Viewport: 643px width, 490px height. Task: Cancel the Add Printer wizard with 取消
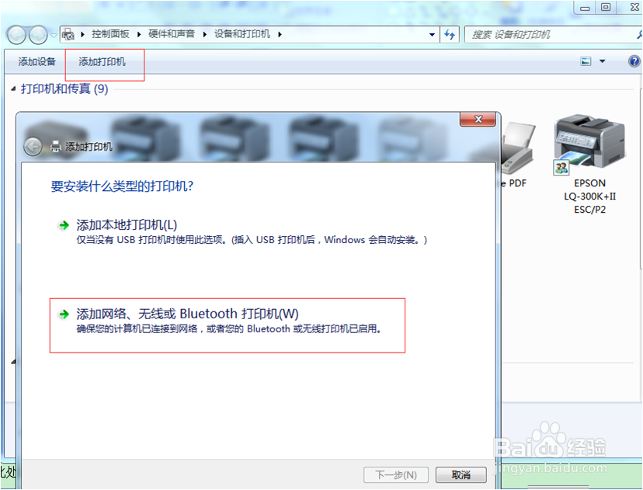[461, 474]
